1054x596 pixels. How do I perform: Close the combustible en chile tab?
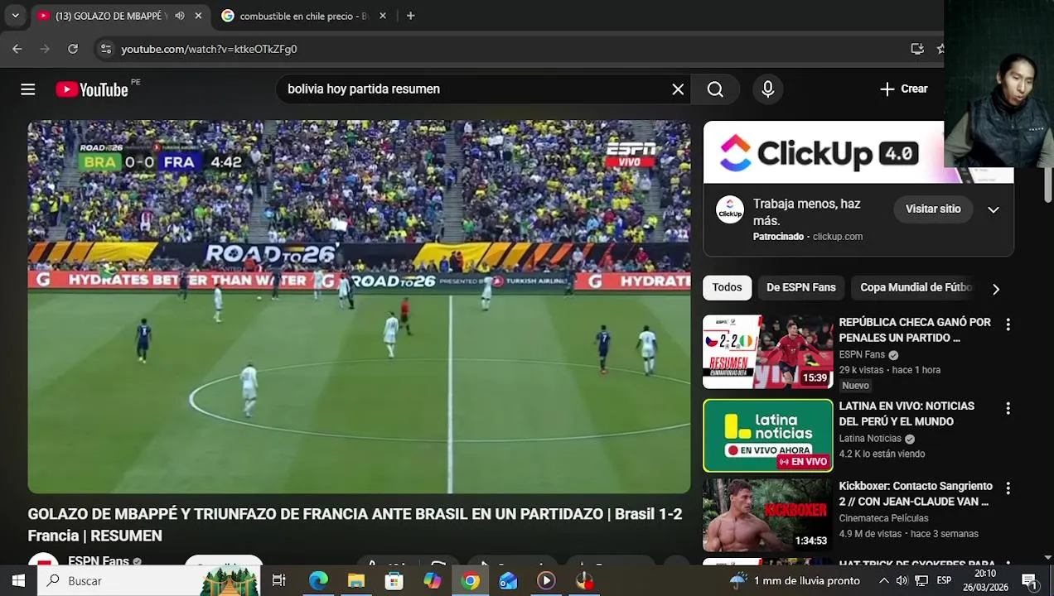pos(383,16)
